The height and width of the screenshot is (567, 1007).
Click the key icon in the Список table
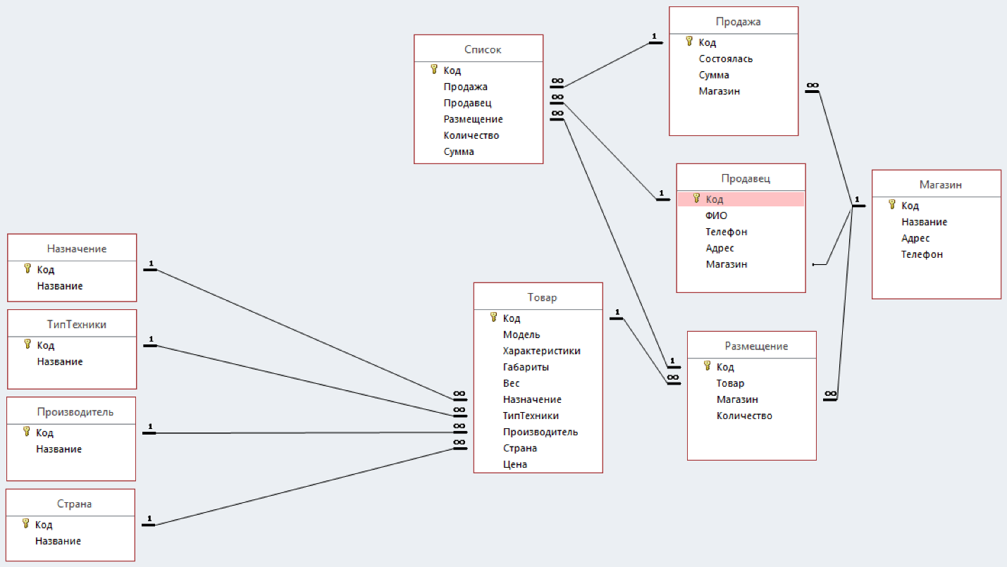tap(434, 70)
